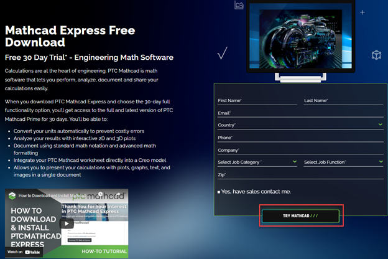
Task: Focus the Email input field
Action: (x=300, y=113)
